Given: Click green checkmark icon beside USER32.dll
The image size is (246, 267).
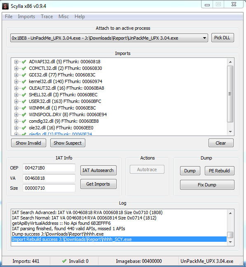Looking at the screenshot, I should point(24,102).
